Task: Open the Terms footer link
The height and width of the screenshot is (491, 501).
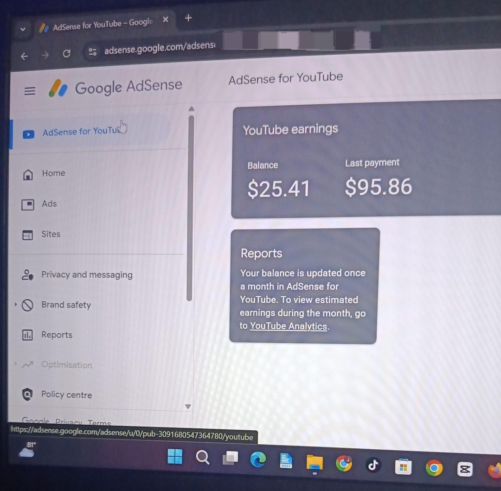Action: (x=99, y=423)
